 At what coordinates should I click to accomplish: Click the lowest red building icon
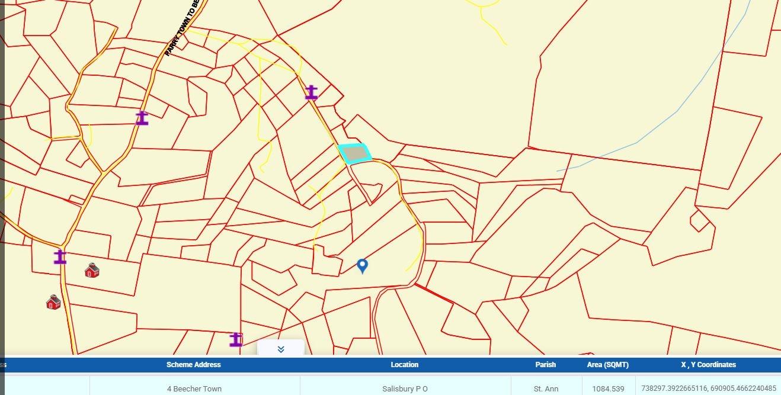(x=53, y=303)
